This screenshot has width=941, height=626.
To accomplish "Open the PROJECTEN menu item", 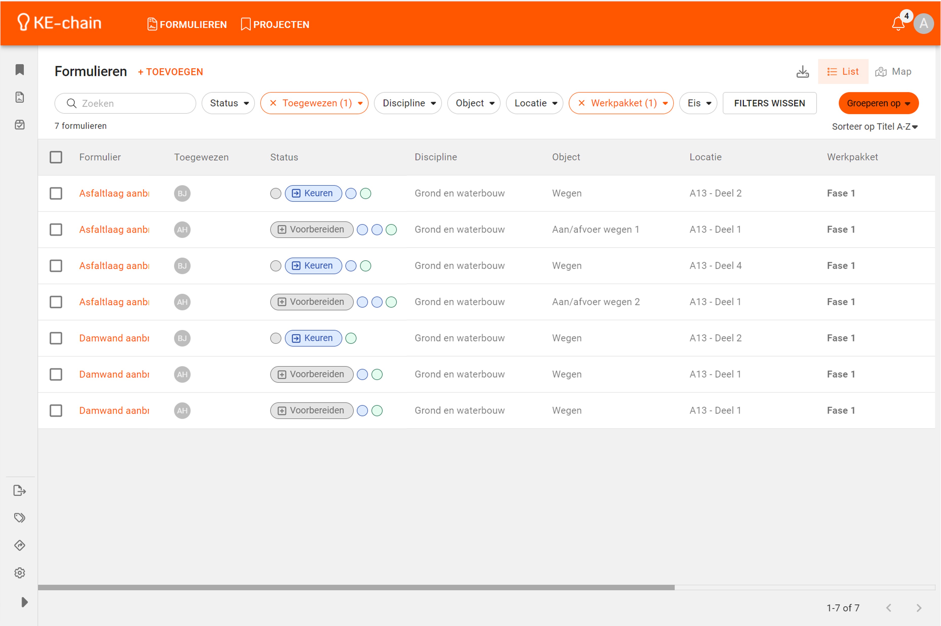I will (275, 24).
